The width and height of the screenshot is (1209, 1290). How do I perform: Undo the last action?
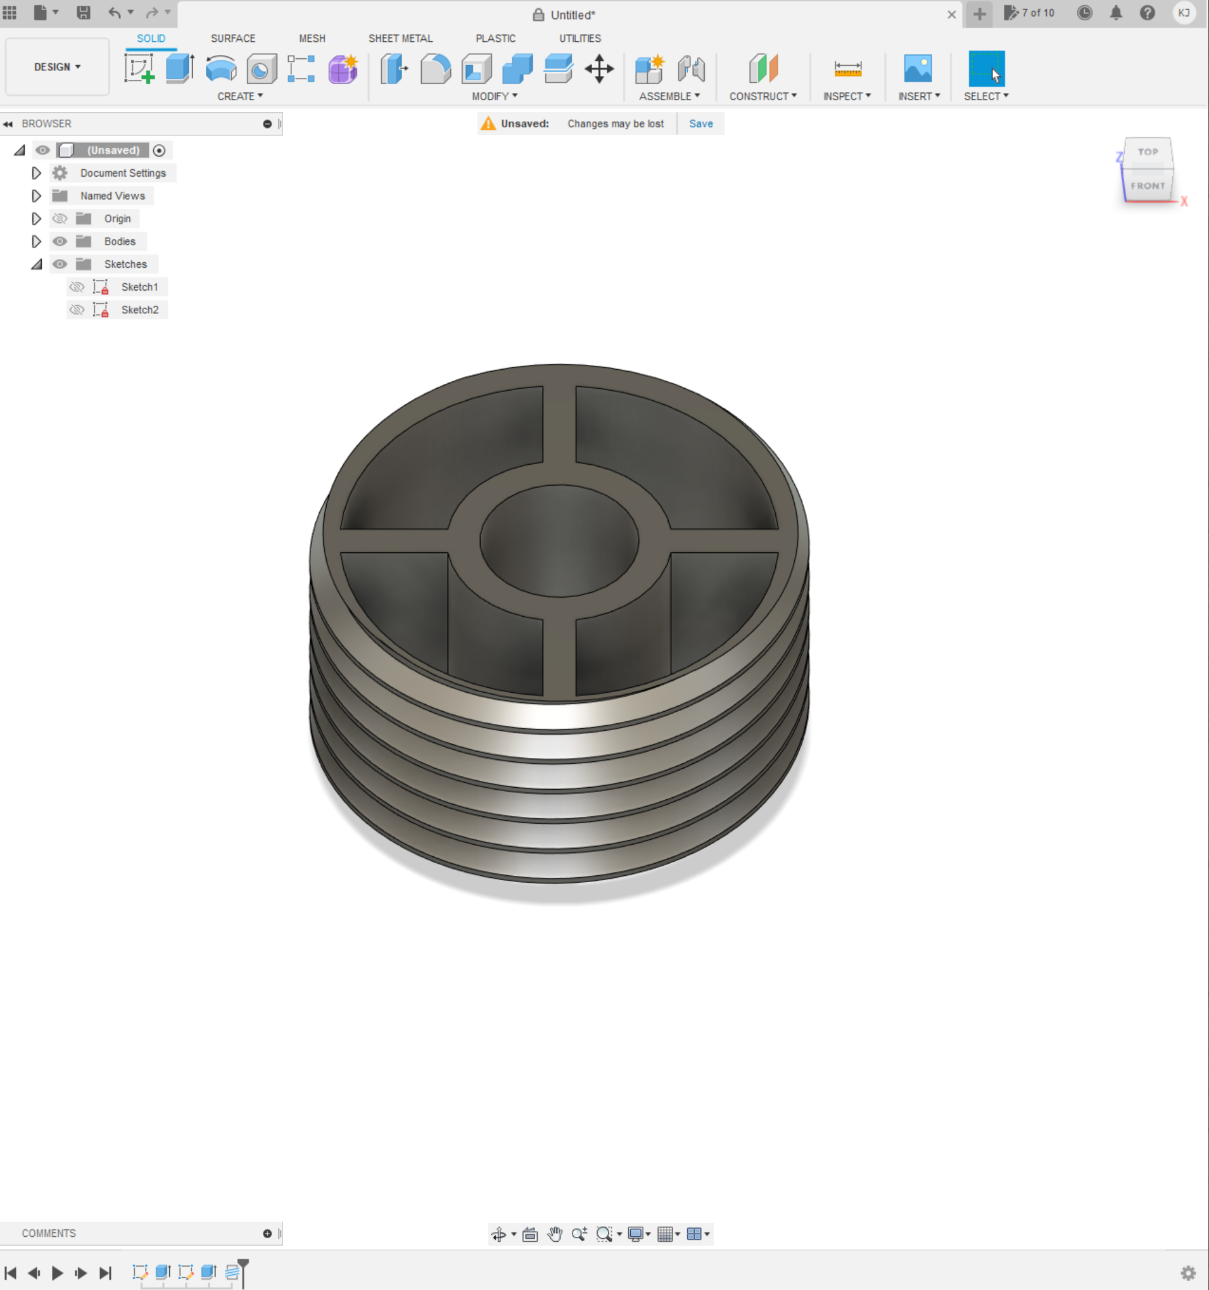pos(114,12)
